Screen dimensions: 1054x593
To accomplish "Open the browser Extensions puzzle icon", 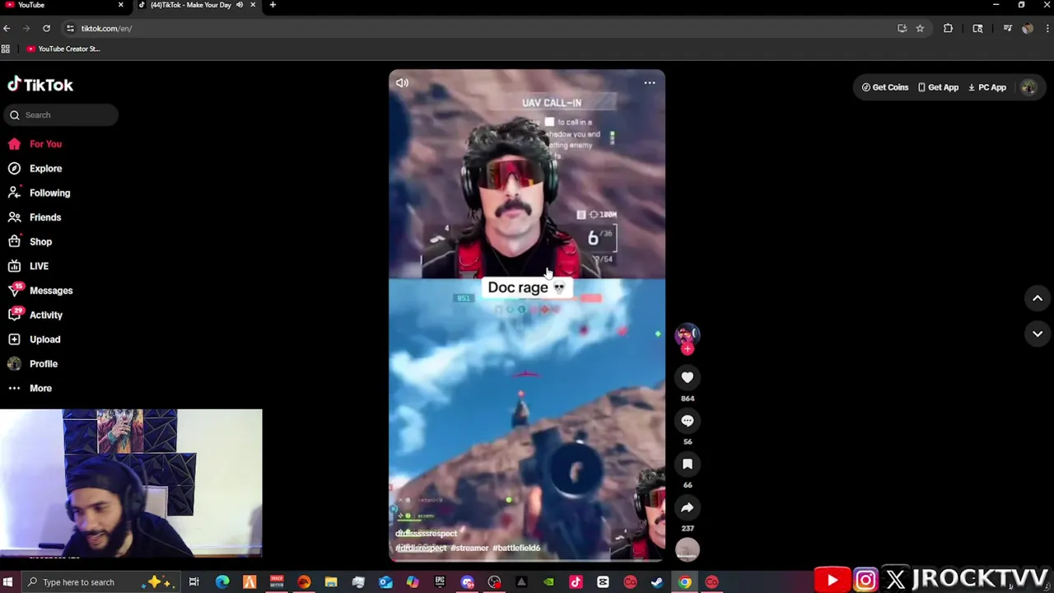I will (948, 28).
